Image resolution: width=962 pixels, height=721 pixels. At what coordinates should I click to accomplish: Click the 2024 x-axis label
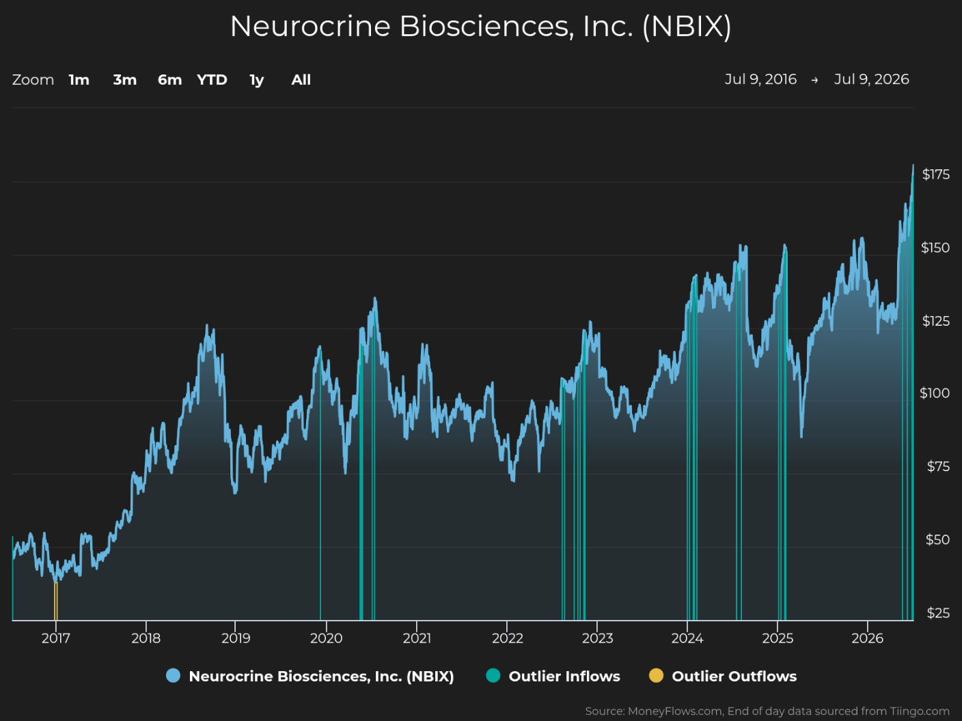point(687,638)
